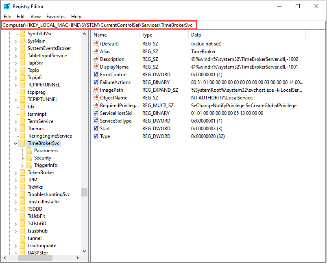
Task: Click the 'NT AUTHORITY\LocalService' data value
Action: click(x=222, y=97)
